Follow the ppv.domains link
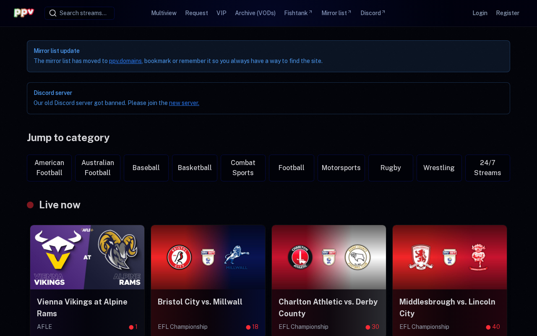 point(125,61)
